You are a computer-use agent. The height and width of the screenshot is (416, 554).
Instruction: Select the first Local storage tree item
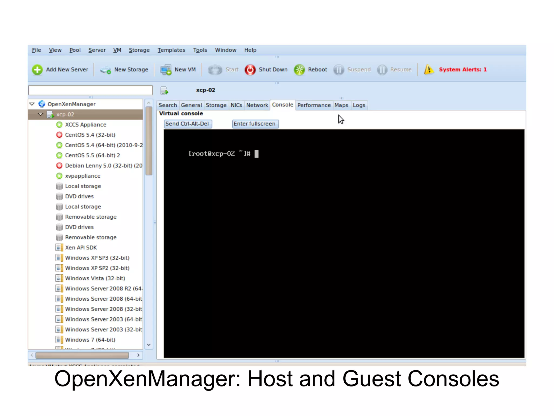(x=83, y=186)
